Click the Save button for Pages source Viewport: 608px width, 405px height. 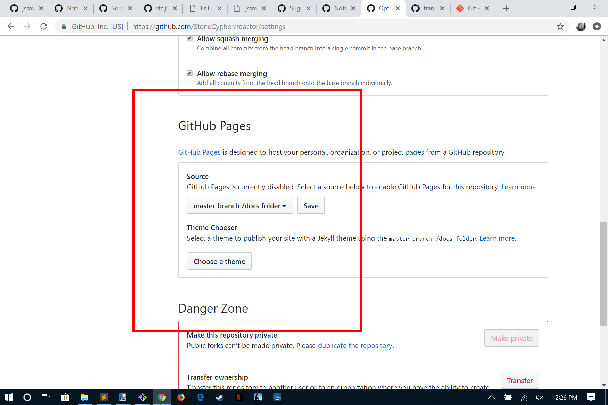tap(310, 206)
